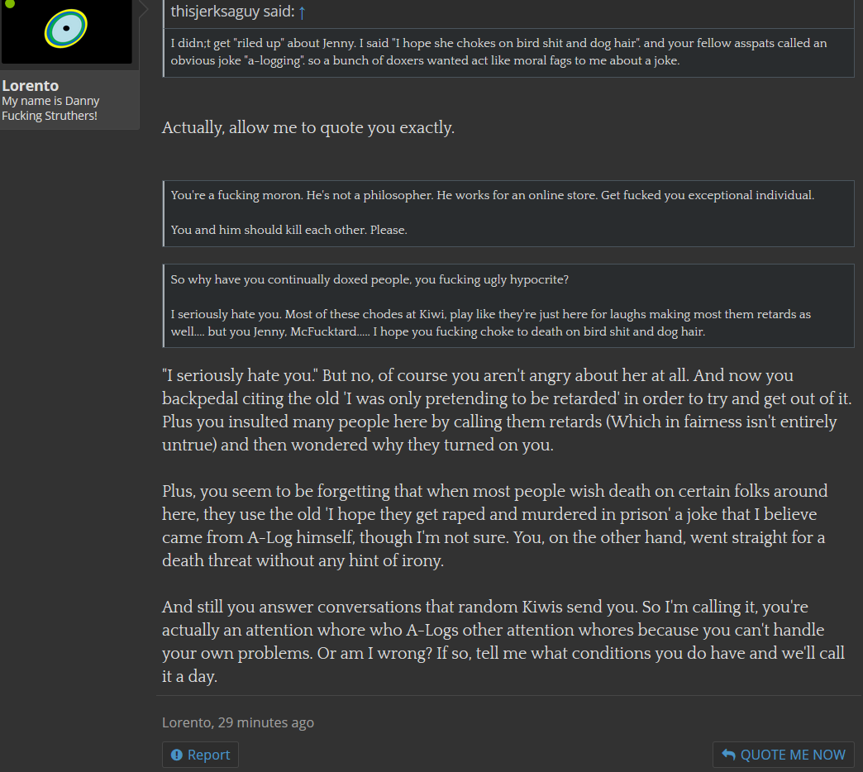Click the post pointer triangle beside avatar
This screenshot has height=772, width=863.
coord(144,9)
